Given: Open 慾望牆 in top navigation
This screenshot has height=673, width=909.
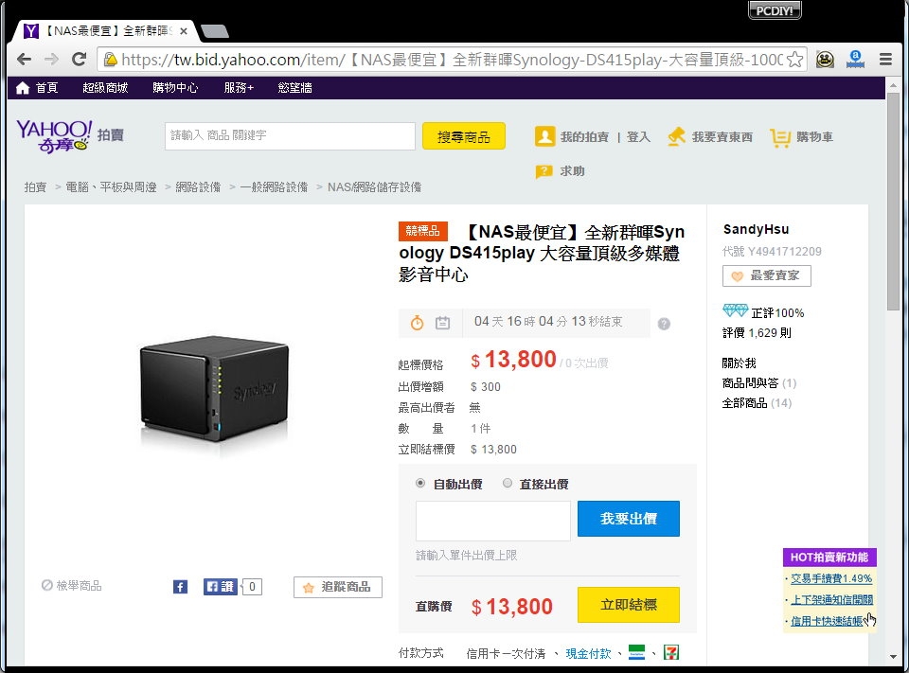Looking at the screenshot, I should click(x=294, y=88).
